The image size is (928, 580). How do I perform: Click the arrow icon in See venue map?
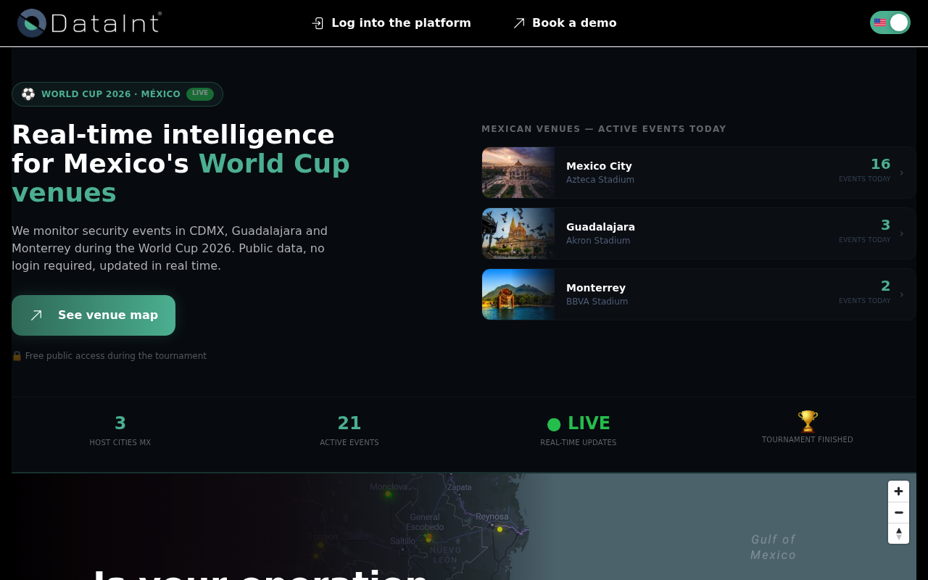tap(36, 315)
